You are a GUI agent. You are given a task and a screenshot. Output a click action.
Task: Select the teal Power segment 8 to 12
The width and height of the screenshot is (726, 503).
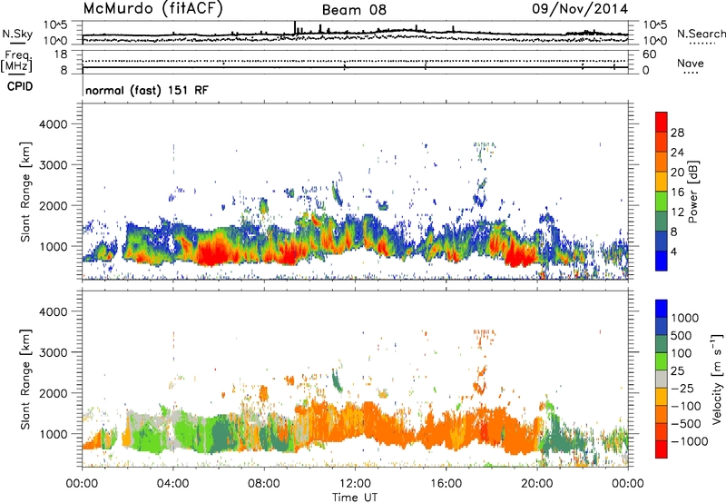click(x=662, y=222)
